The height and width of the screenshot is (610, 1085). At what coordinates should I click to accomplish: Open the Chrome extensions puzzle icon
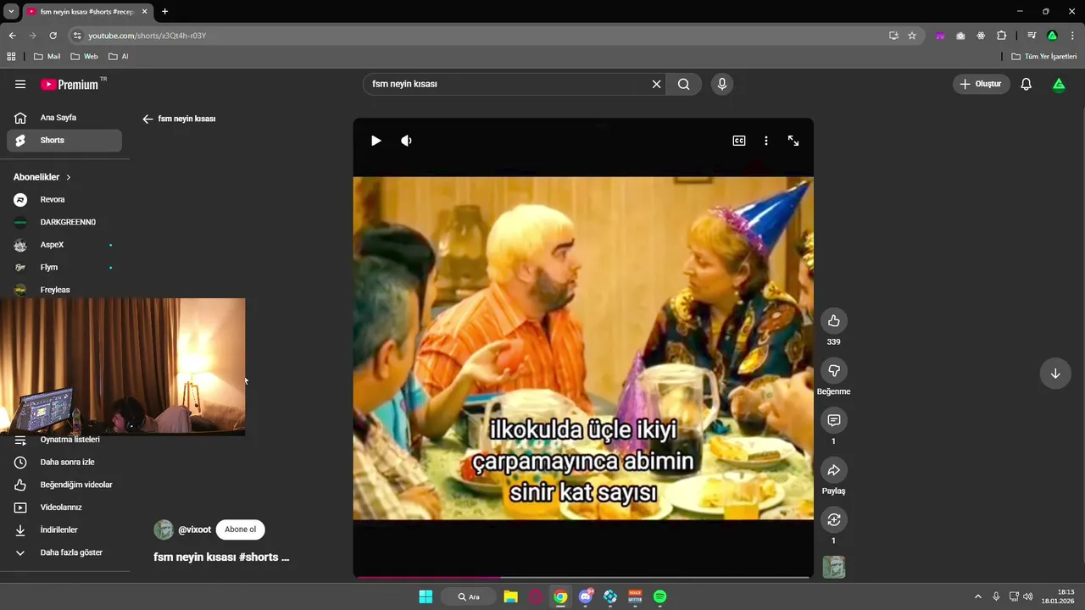pos(1001,36)
